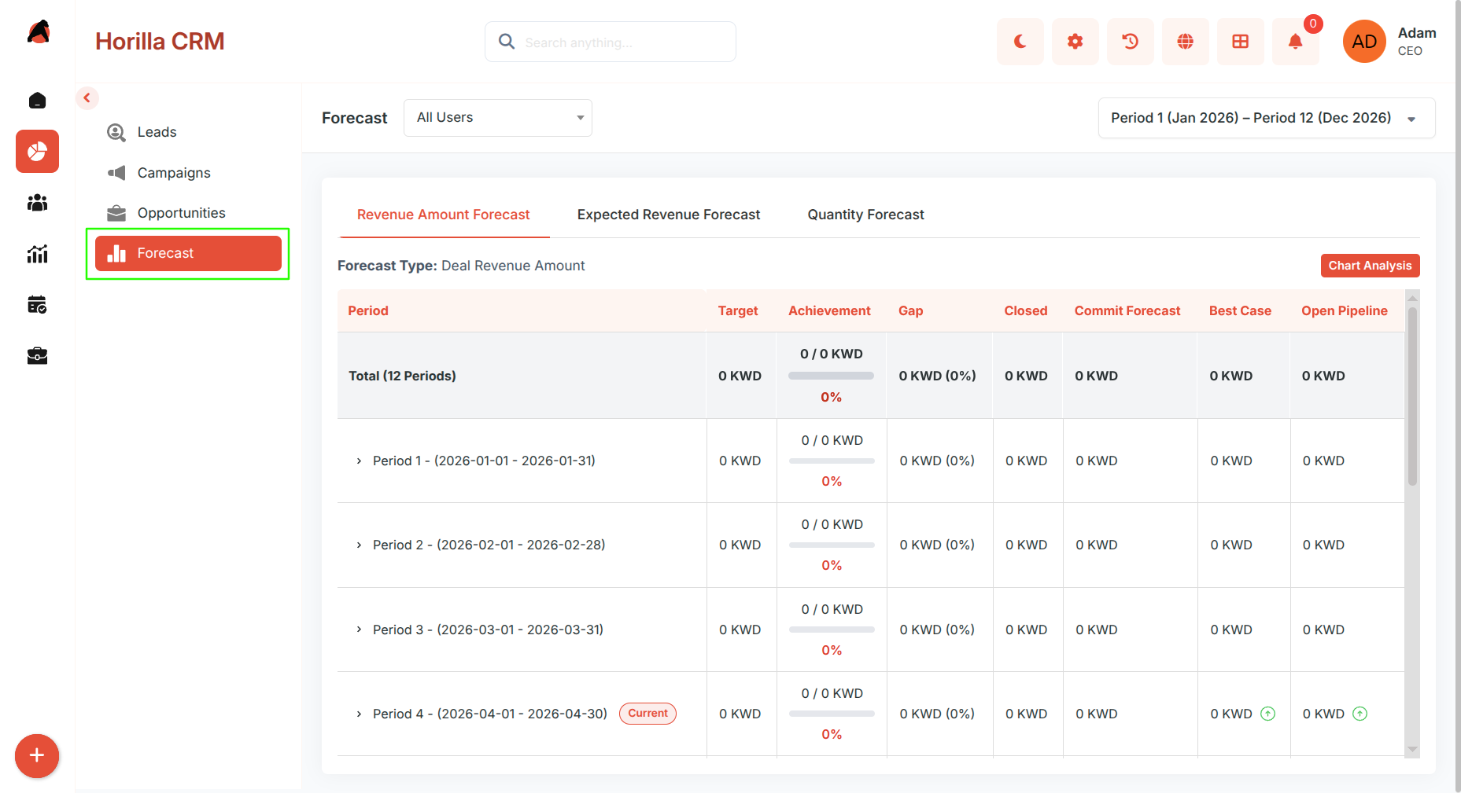Open the period range dropdown
The image size is (1461, 793).
click(1266, 118)
